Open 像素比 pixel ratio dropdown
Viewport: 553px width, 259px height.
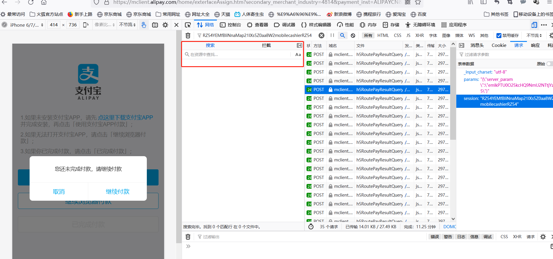[105, 25]
